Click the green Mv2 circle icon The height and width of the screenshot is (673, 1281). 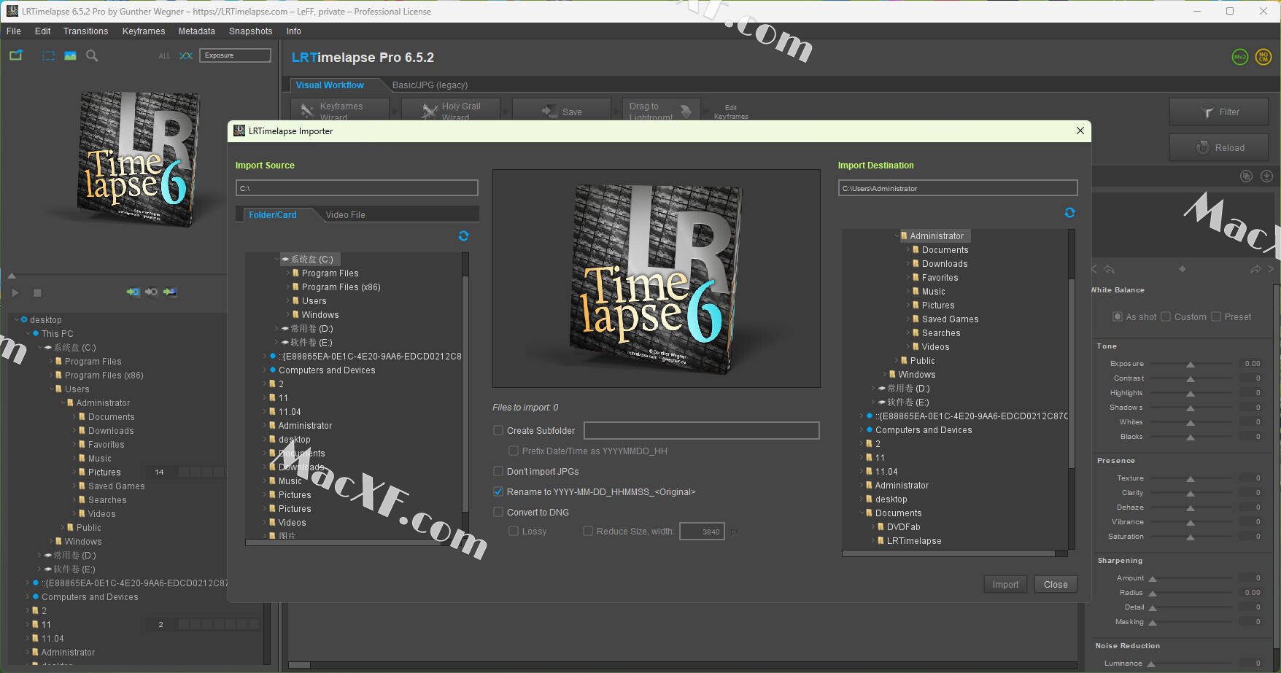pyautogui.click(x=1240, y=57)
